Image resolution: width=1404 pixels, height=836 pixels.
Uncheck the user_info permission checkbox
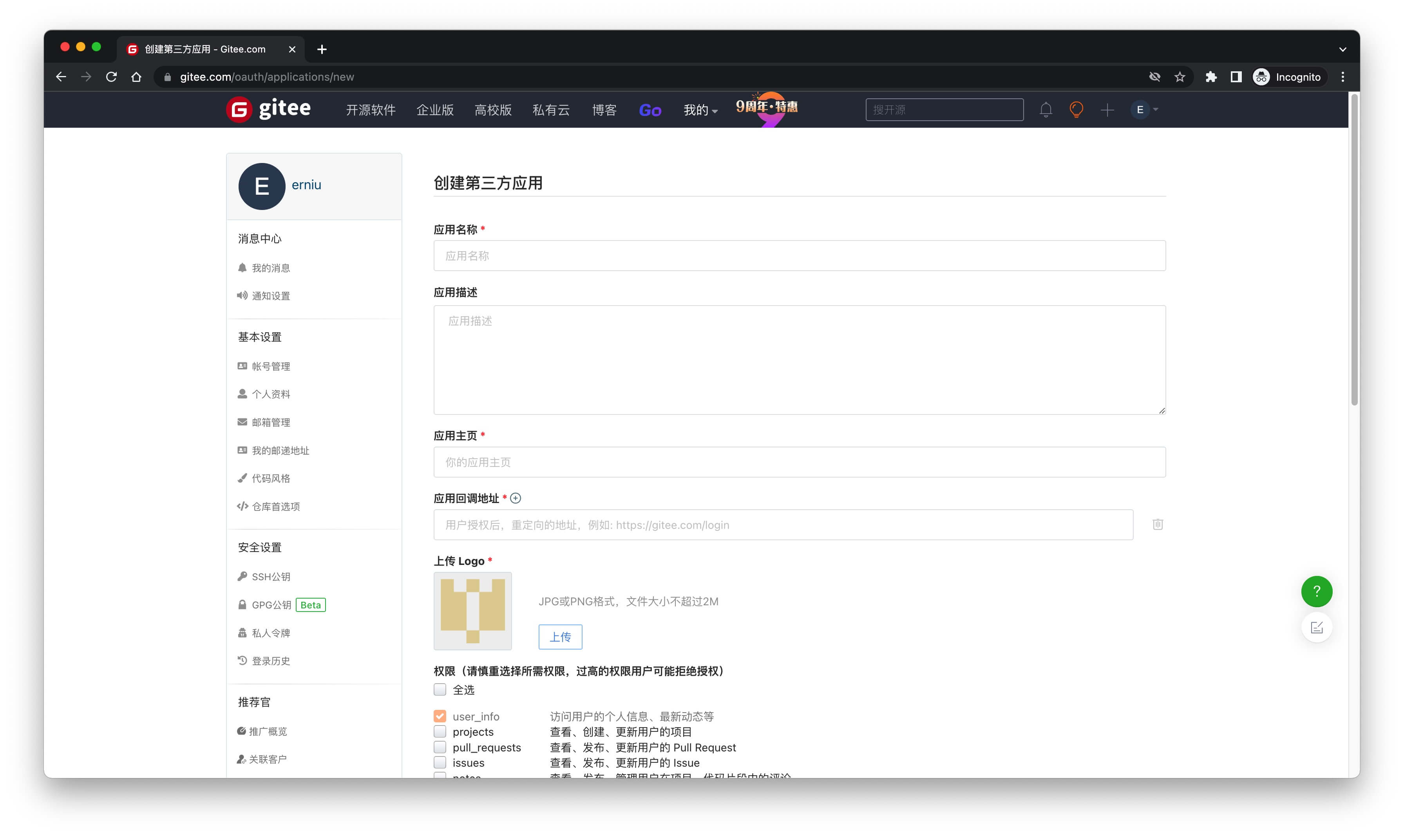pos(440,716)
